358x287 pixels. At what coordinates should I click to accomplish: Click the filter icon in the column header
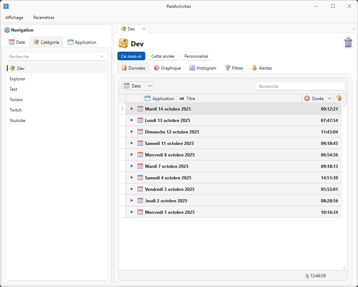pos(339,98)
